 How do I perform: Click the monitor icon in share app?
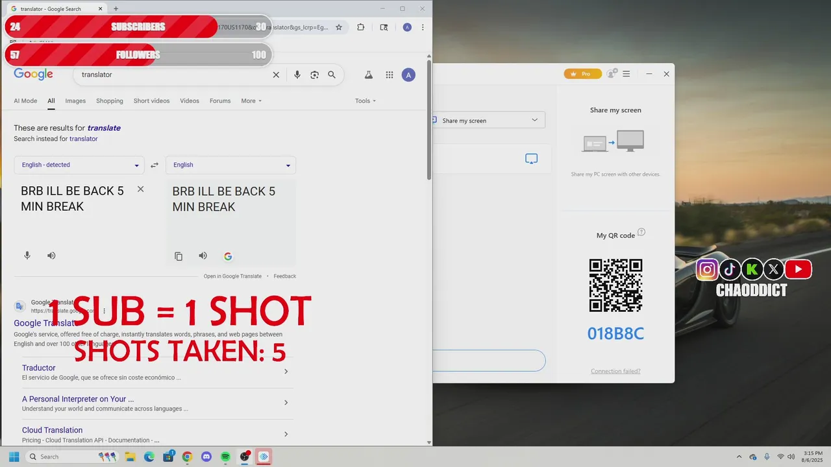click(x=531, y=158)
